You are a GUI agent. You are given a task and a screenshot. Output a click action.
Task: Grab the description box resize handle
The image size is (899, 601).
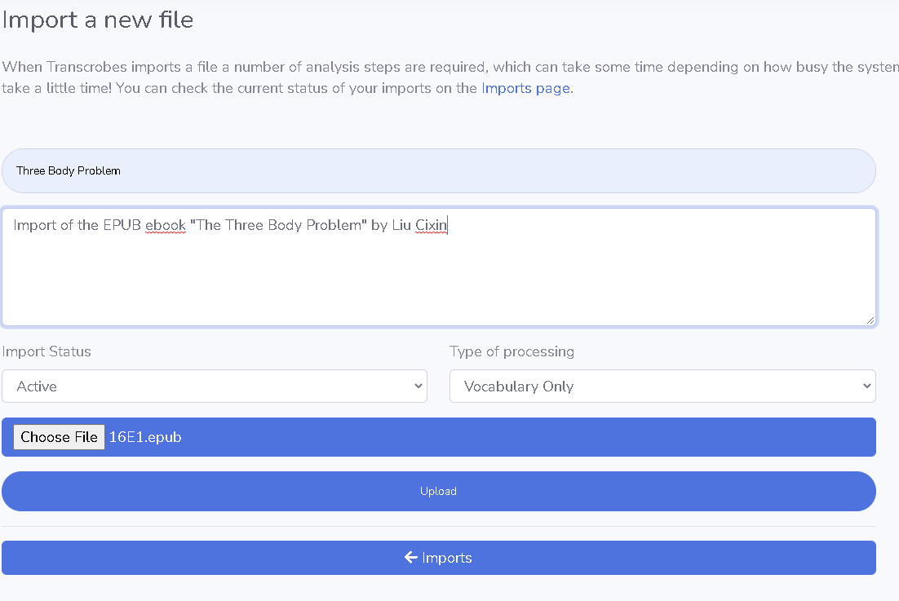point(870,320)
